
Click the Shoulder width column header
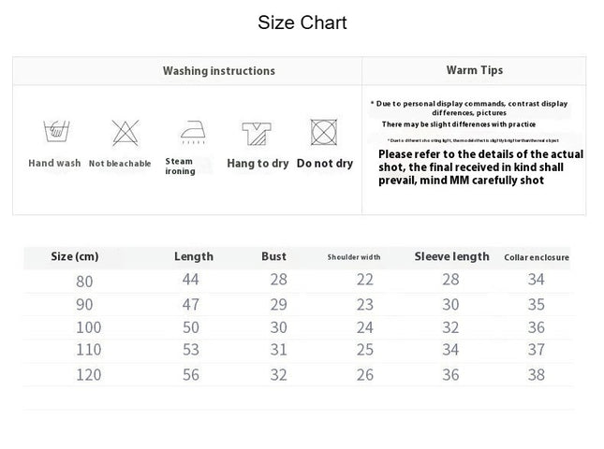click(x=354, y=257)
